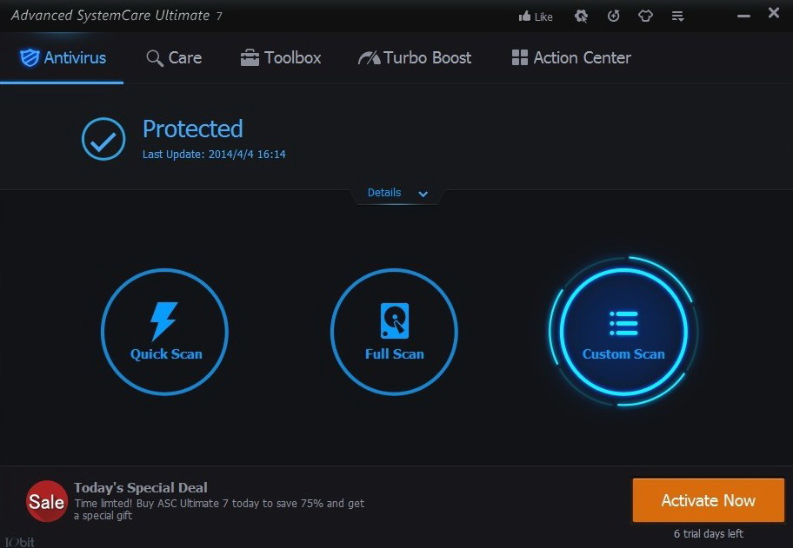Click the Protected status checkmark icon
Viewport: 793px width, 548px height.
[x=103, y=139]
